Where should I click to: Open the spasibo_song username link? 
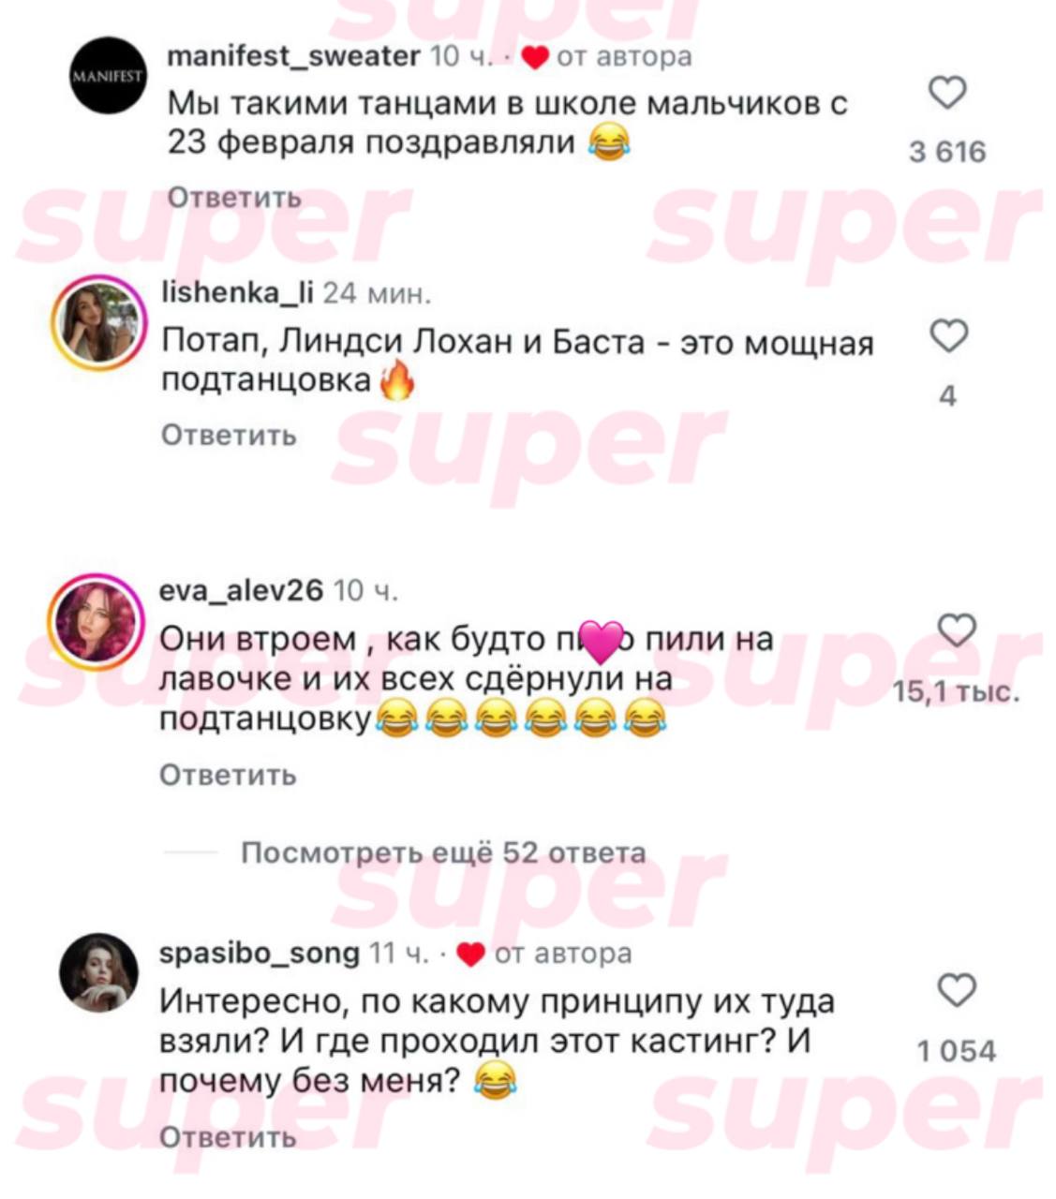(260, 954)
